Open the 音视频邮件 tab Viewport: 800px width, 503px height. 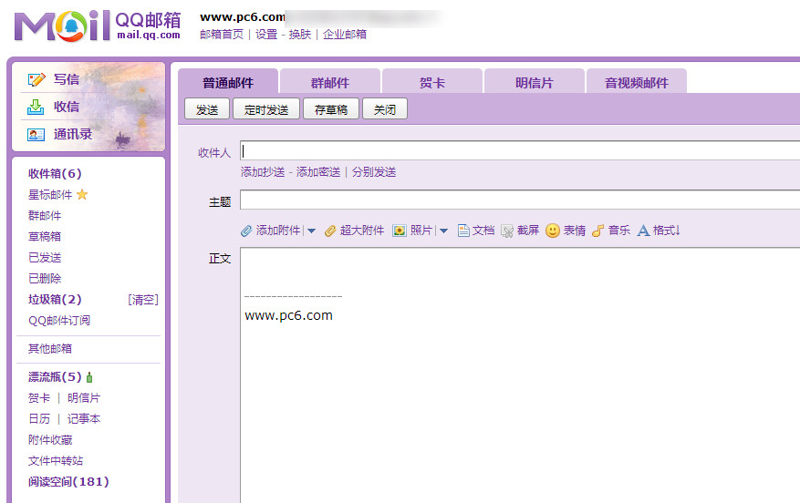pos(636,83)
